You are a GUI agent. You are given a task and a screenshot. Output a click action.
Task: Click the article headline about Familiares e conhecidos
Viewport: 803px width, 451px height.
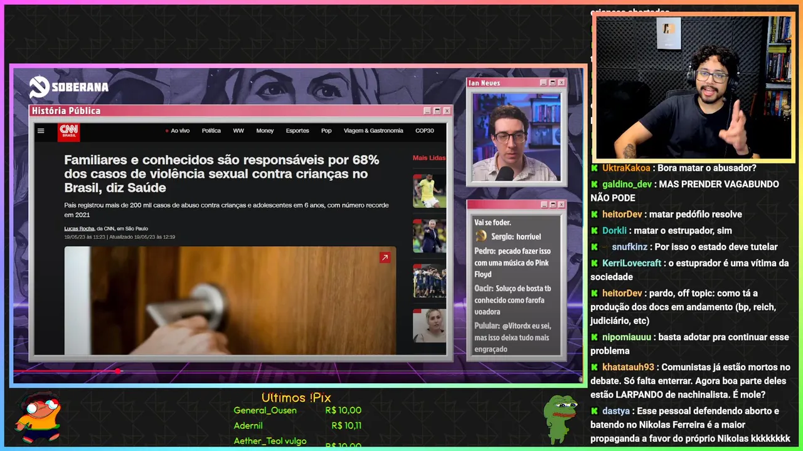(x=221, y=174)
